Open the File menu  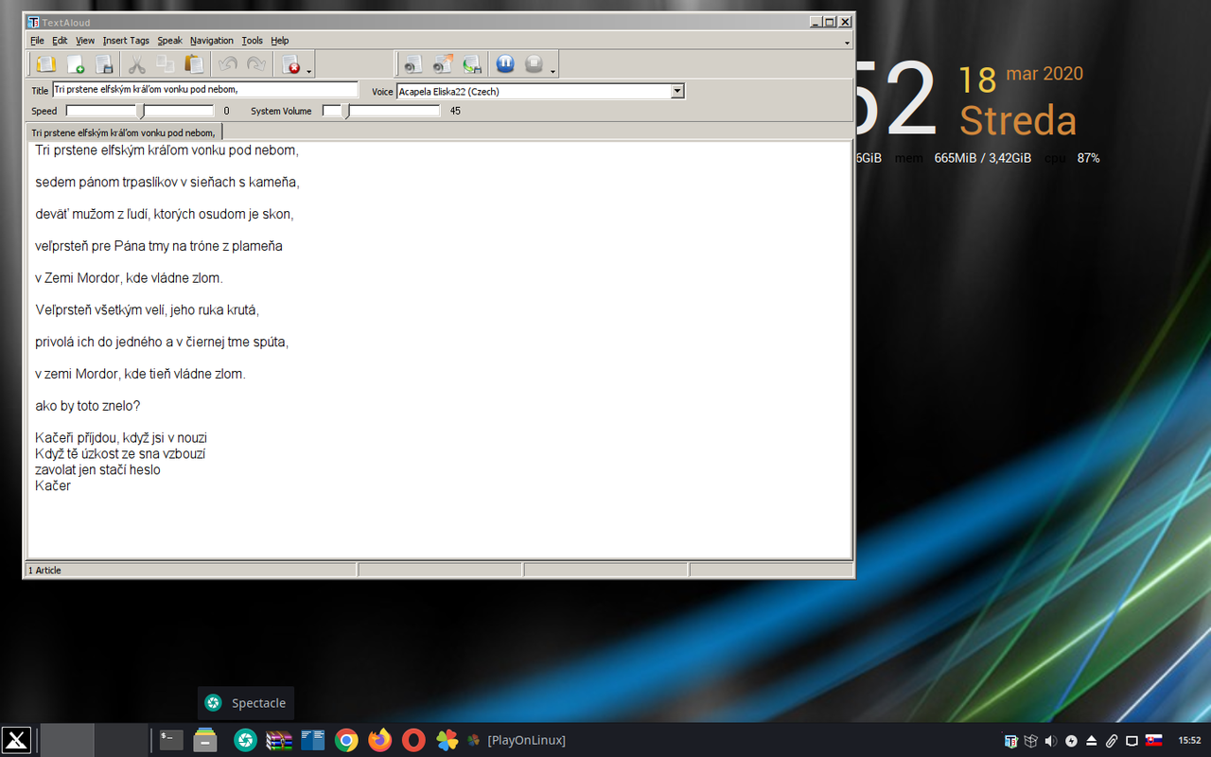click(37, 41)
